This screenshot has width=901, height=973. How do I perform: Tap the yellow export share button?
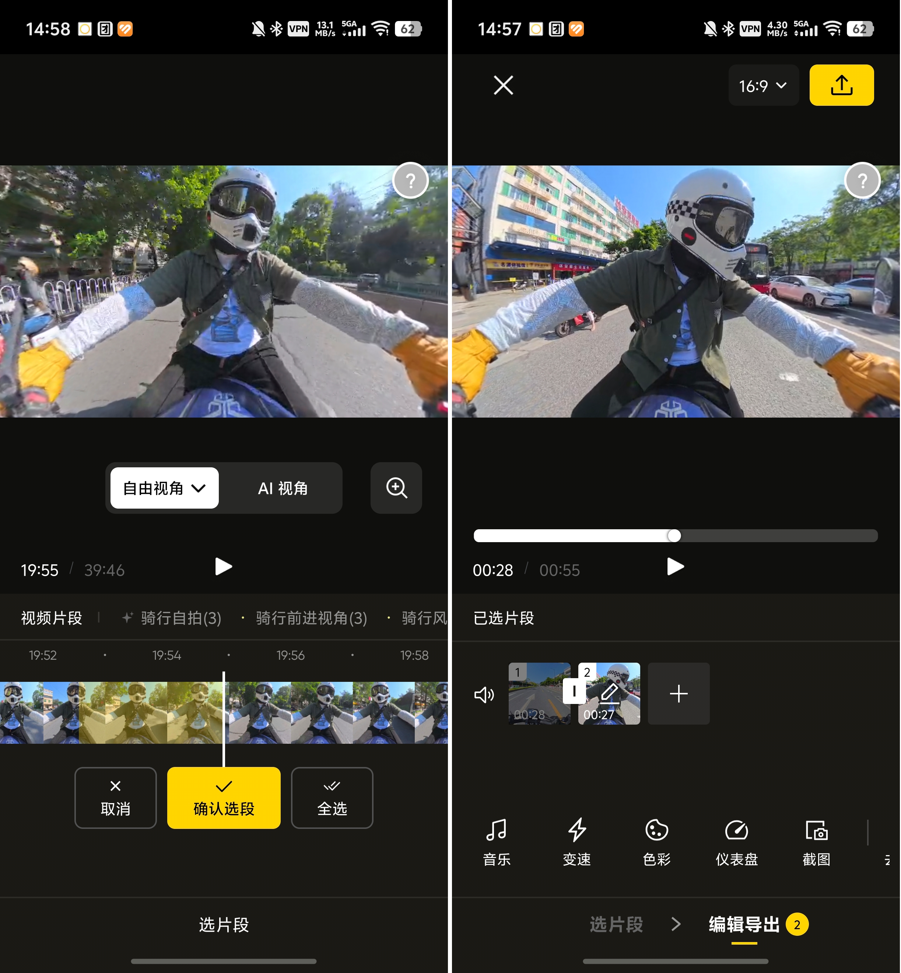pyautogui.click(x=841, y=86)
